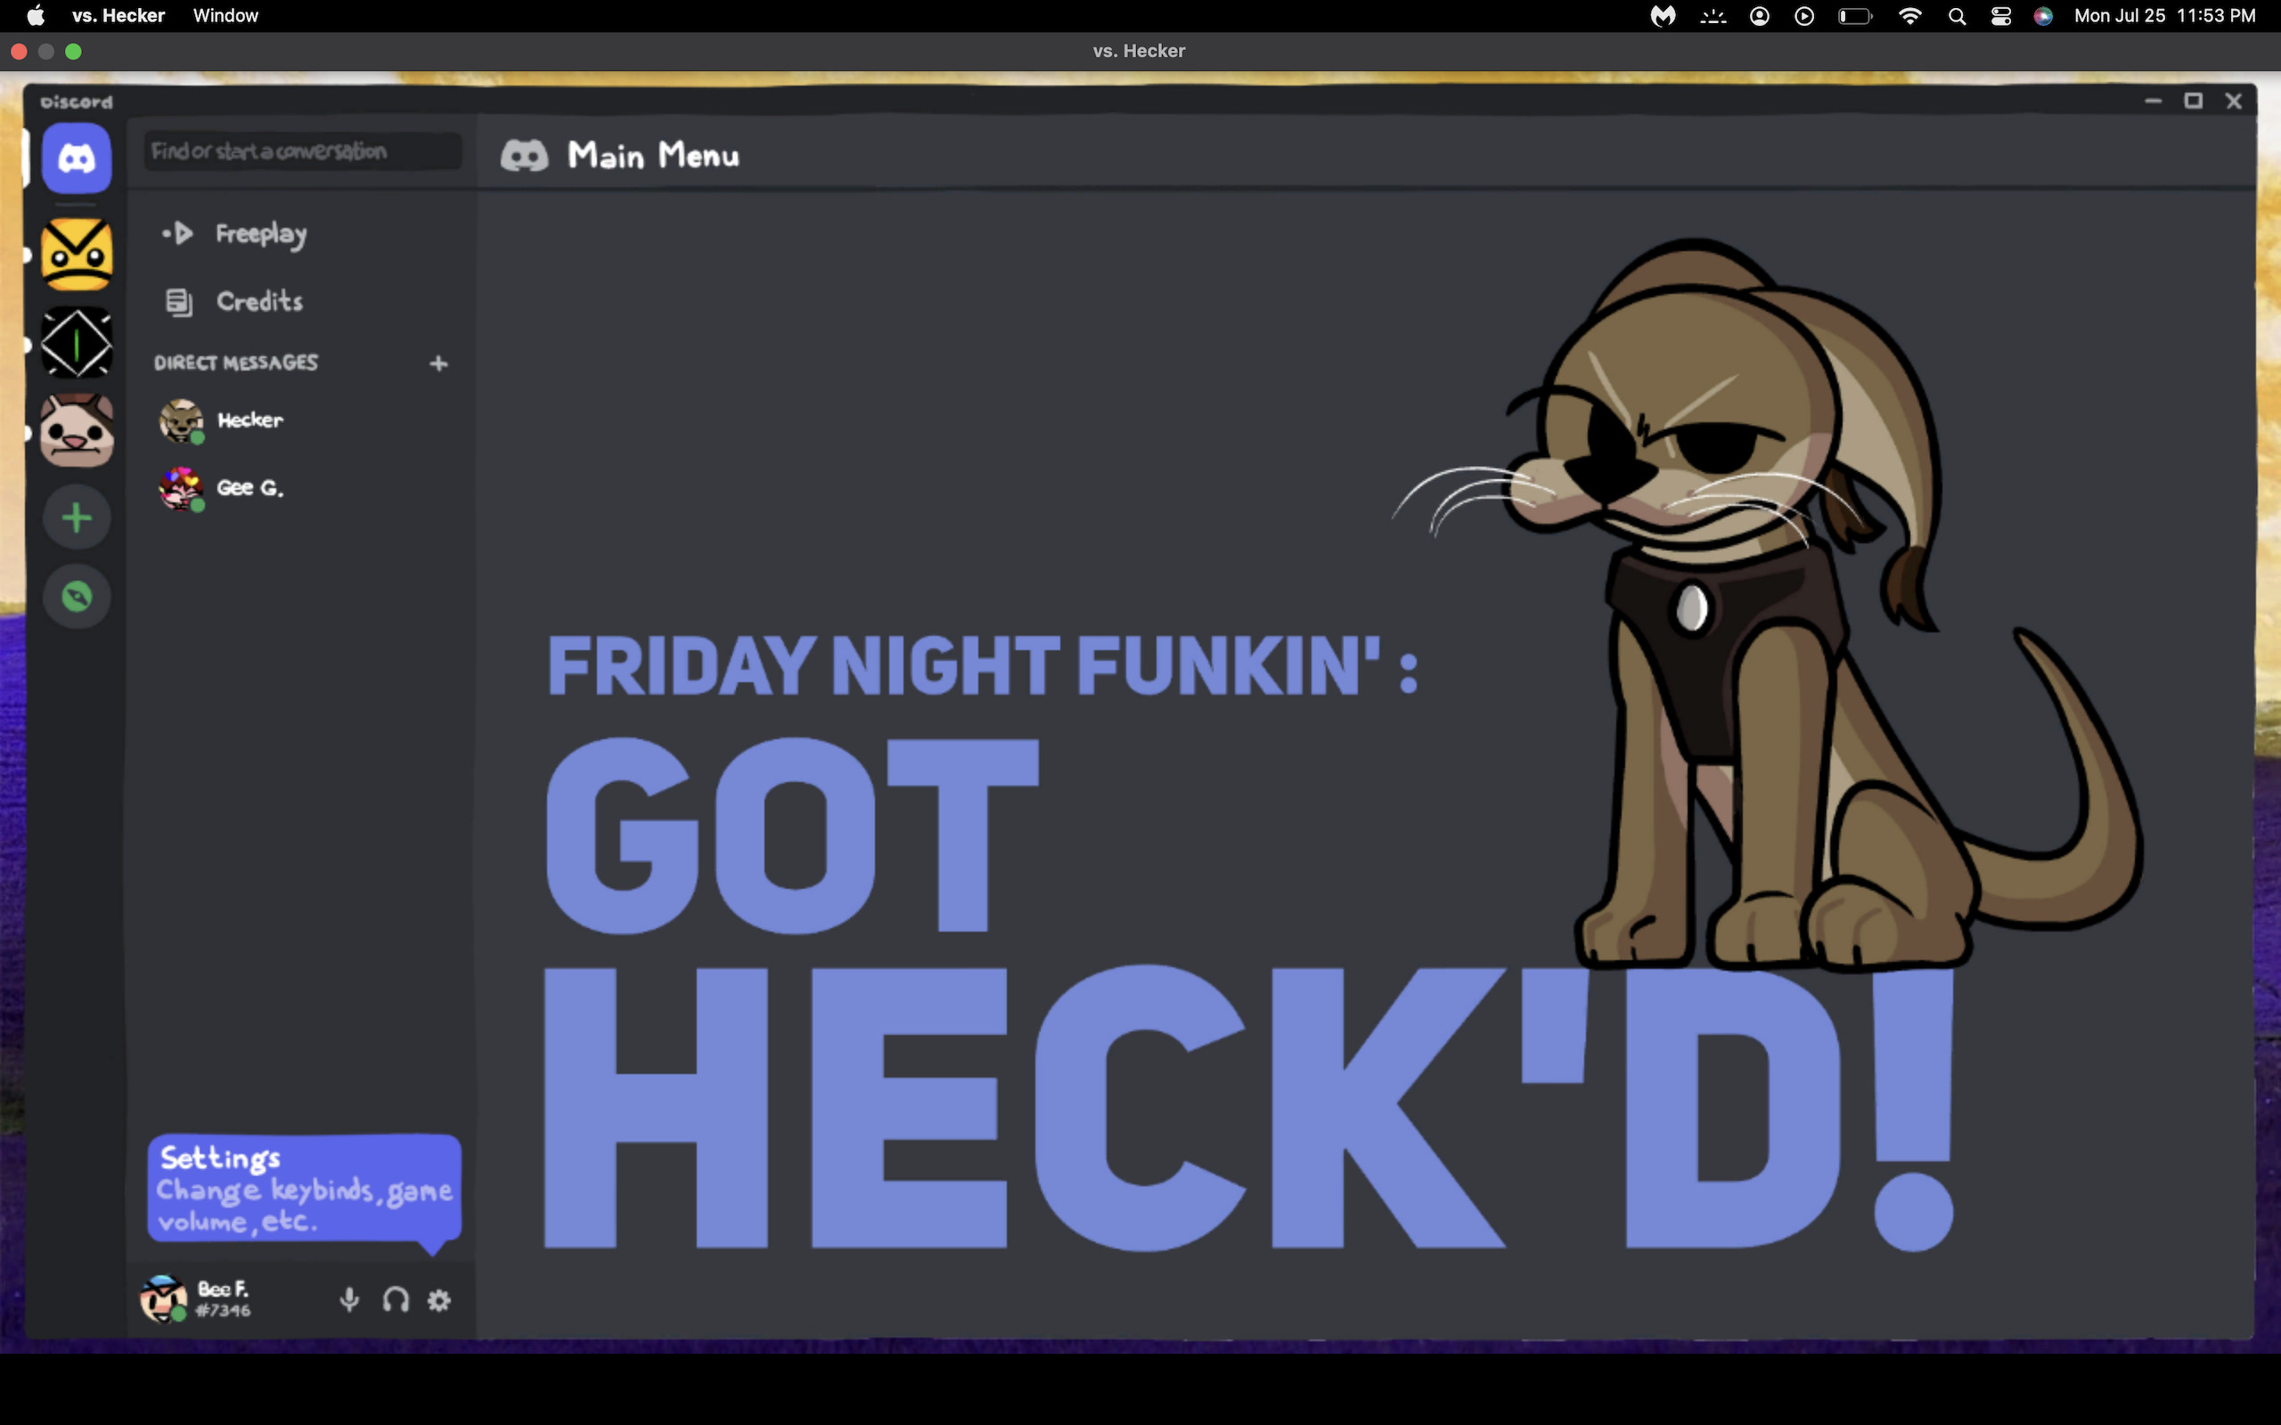Click the Discord logo beside Main Menu
The width and height of the screenshot is (2281, 1425).
524,156
